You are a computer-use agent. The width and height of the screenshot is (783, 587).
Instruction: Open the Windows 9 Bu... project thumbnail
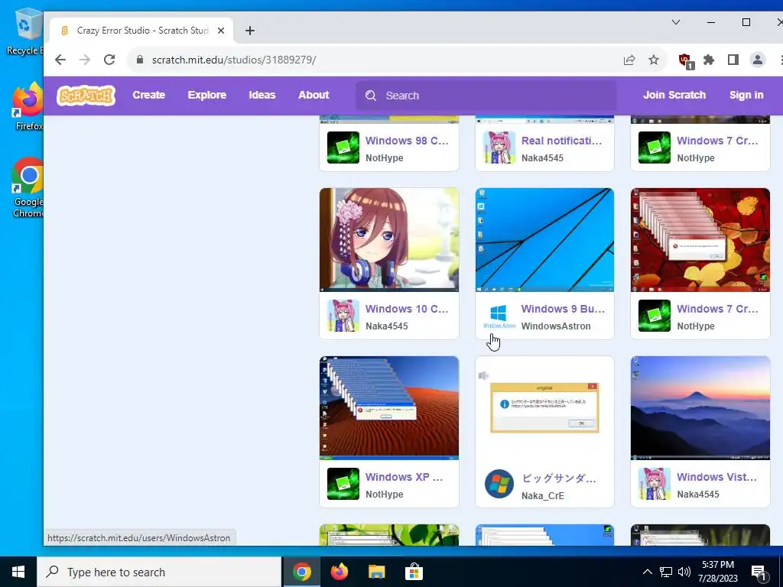coord(544,239)
